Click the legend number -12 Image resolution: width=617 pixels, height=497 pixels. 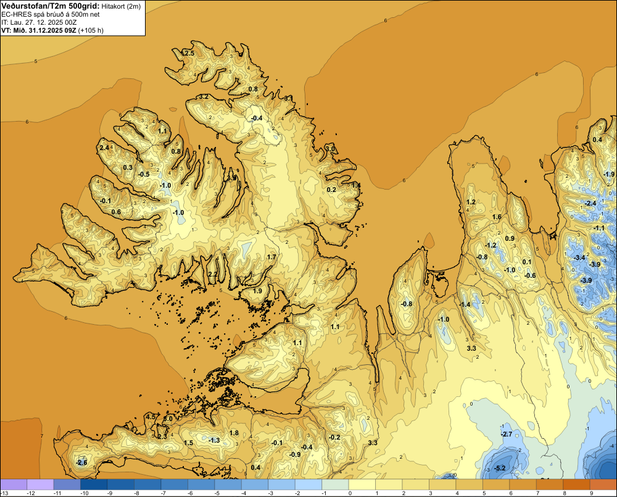click(x=31, y=493)
